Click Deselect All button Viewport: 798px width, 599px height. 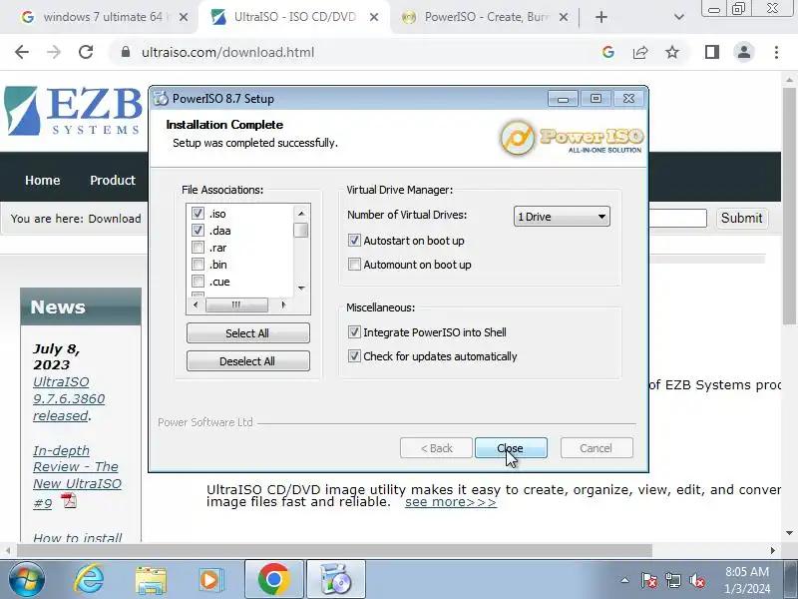247,361
